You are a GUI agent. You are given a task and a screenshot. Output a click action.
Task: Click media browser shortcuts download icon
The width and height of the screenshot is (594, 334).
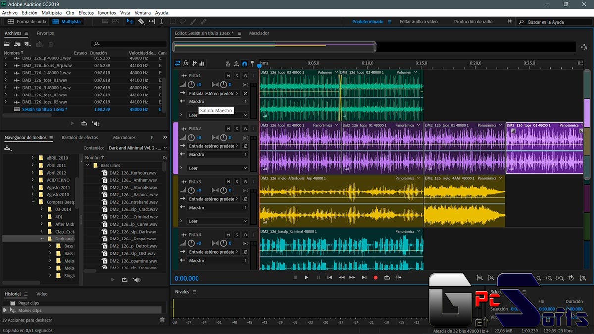point(7,148)
